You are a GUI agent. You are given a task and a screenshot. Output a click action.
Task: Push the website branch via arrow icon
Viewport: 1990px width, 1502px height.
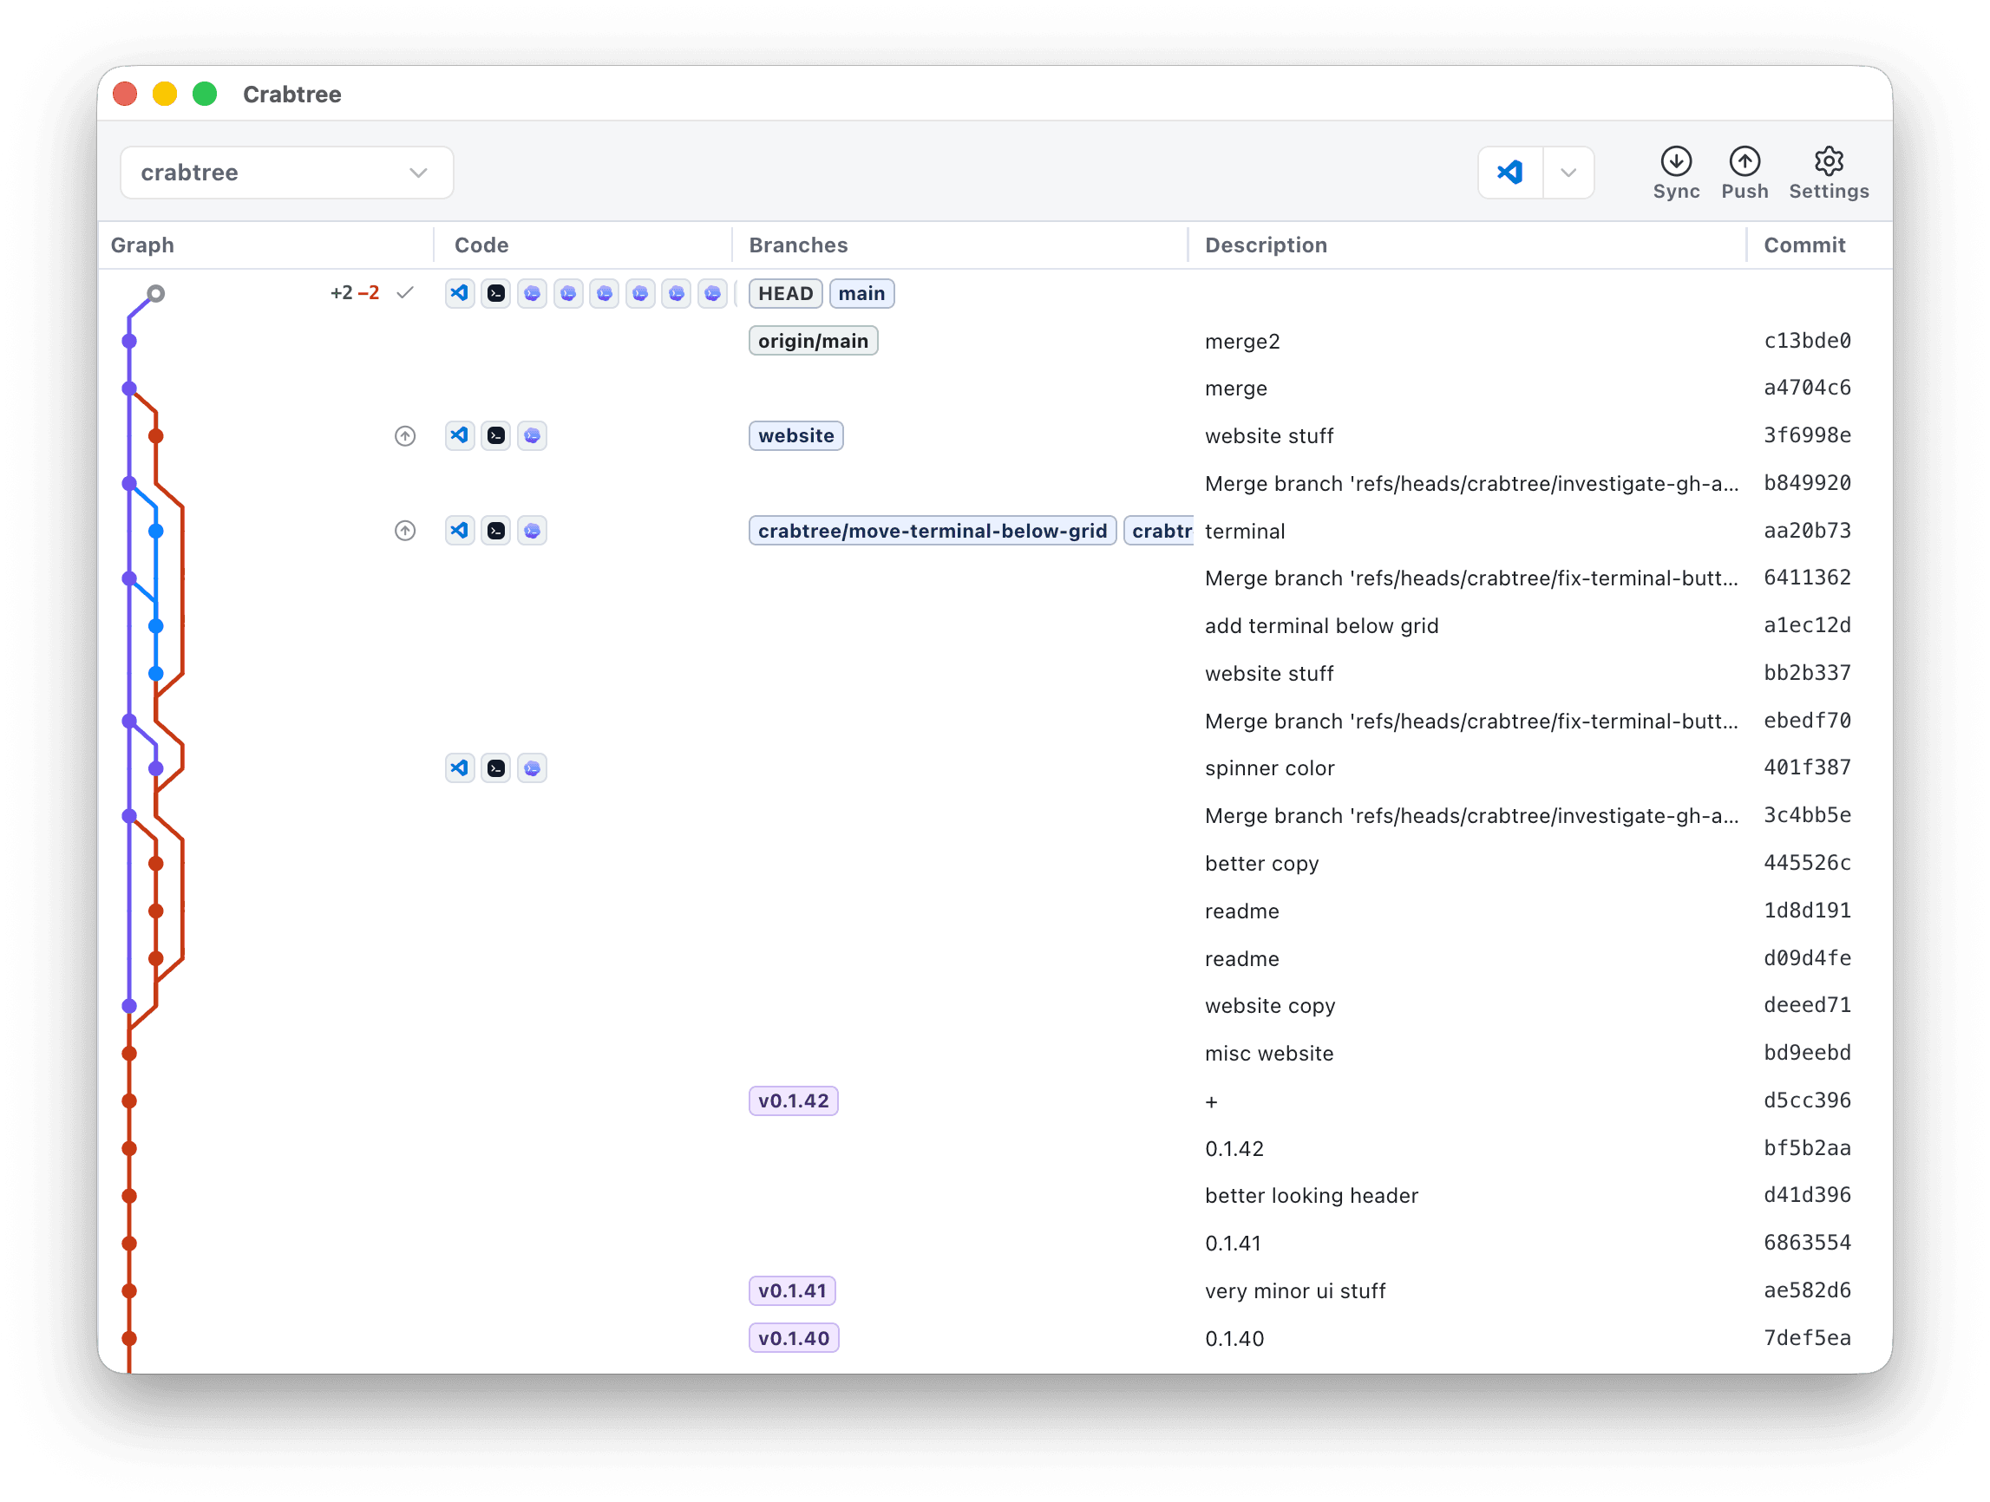click(x=405, y=436)
